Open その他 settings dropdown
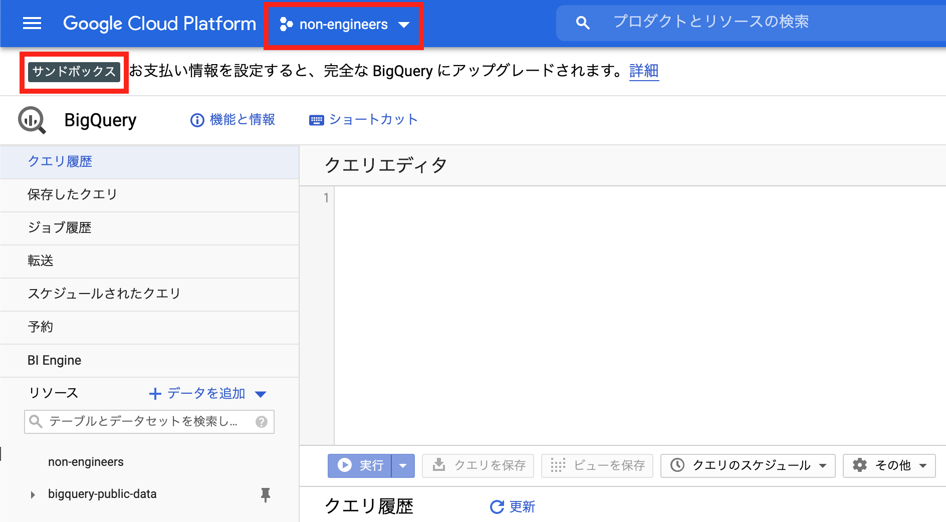946x522 pixels. [x=889, y=465]
